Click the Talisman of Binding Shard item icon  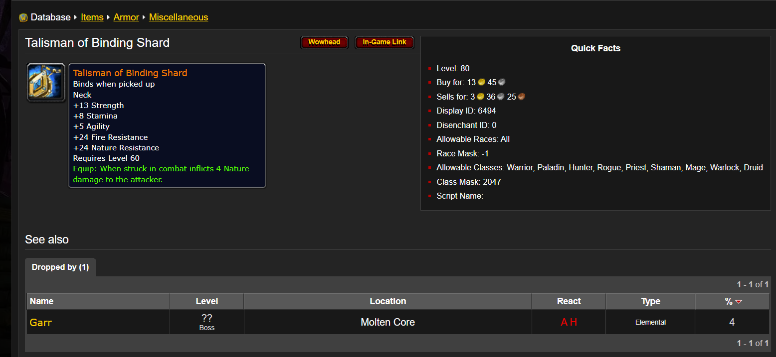tap(46, 83)
